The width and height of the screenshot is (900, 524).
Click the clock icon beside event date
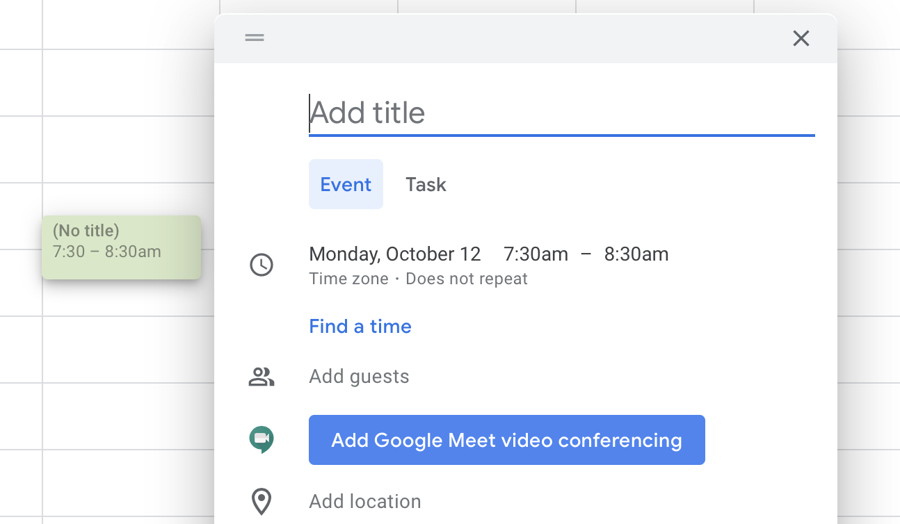point(262,265)
